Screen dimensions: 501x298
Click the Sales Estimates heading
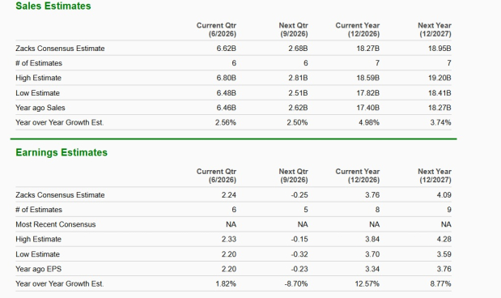[53, 6]
